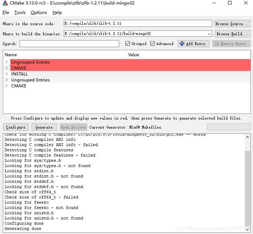Open the Help menu
Image resolution: width=253 pixels, height=234 pixels.
(57, 12)
